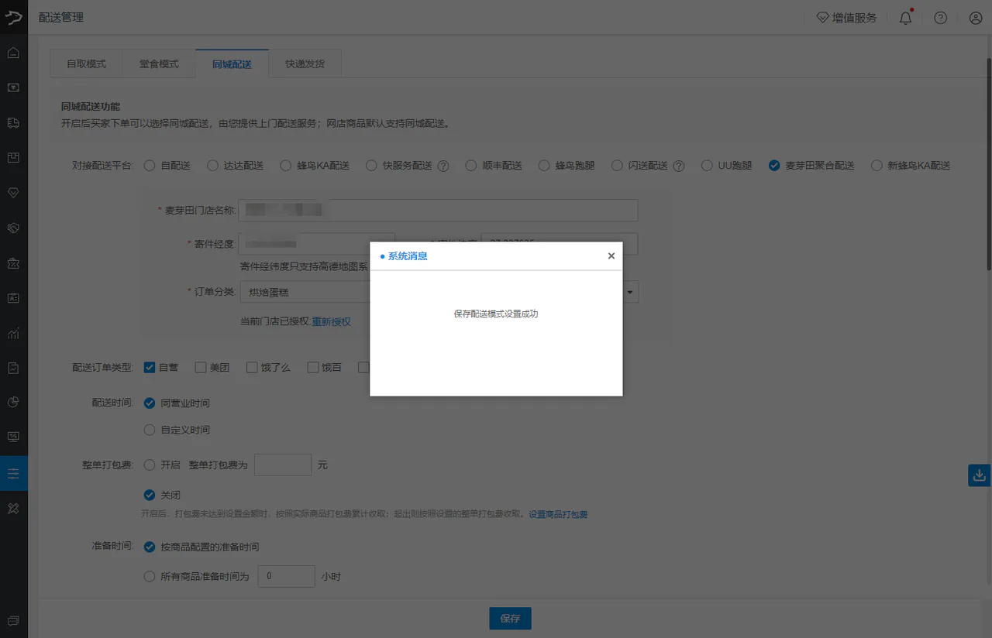The height and width of the screenshot is (638, 992).
Task: Switch to the 堂食模式 tab
Action: (159, 63)
